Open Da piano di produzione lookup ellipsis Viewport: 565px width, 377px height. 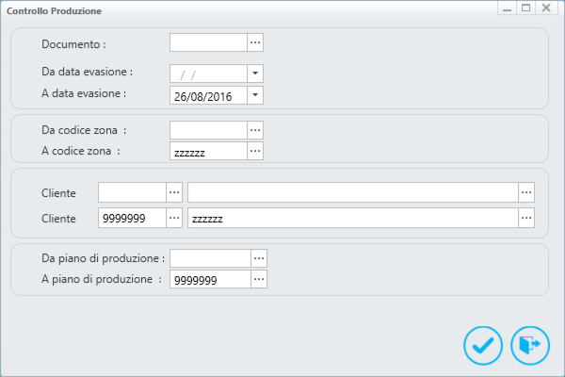point(259,258)
